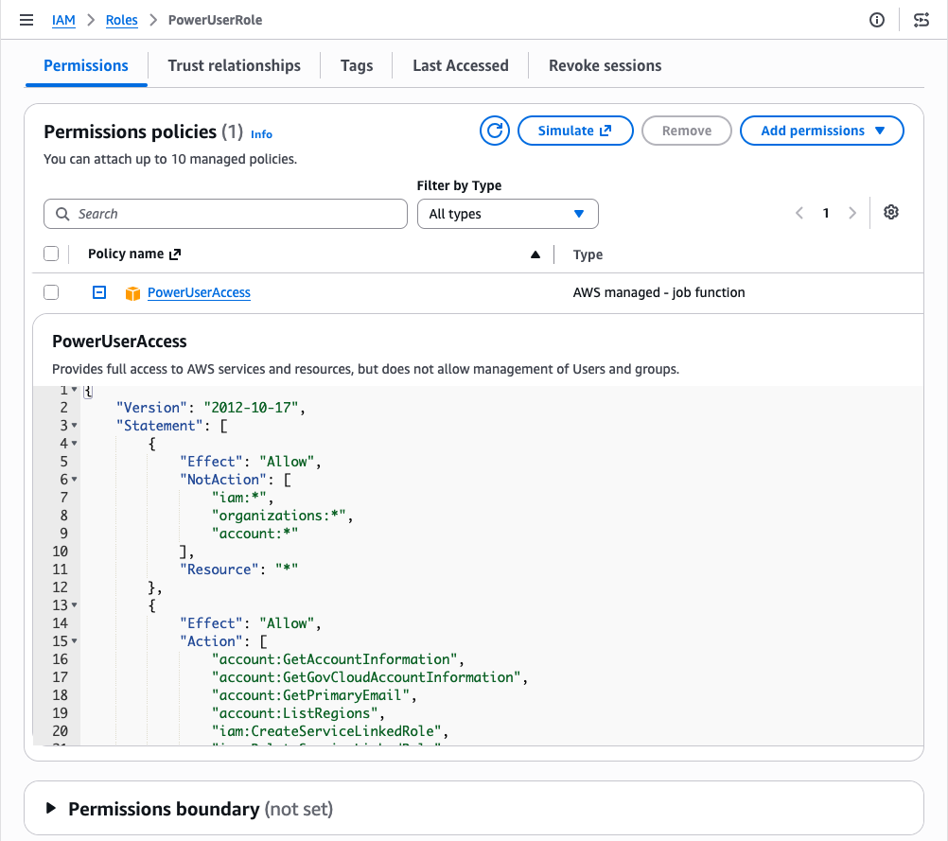This screenshot has height=841, width=948.
Task: Click "account:GetAccountInformation" JSON line
Action: click(338, 659)
